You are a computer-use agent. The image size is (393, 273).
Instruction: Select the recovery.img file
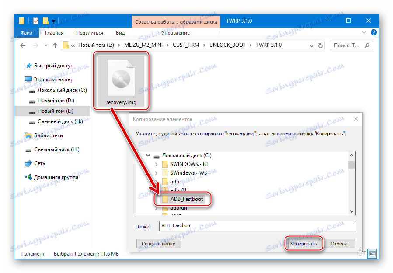point(121,81)
